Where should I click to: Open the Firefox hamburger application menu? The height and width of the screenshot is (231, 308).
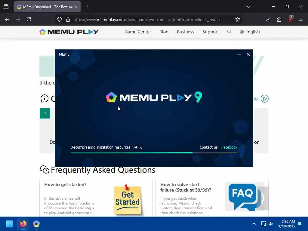pos(300,19)
